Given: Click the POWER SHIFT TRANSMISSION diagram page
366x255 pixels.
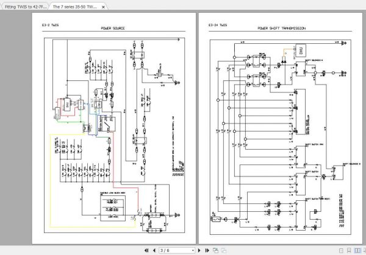Looking at the screenshot, I should coord(281,128).
